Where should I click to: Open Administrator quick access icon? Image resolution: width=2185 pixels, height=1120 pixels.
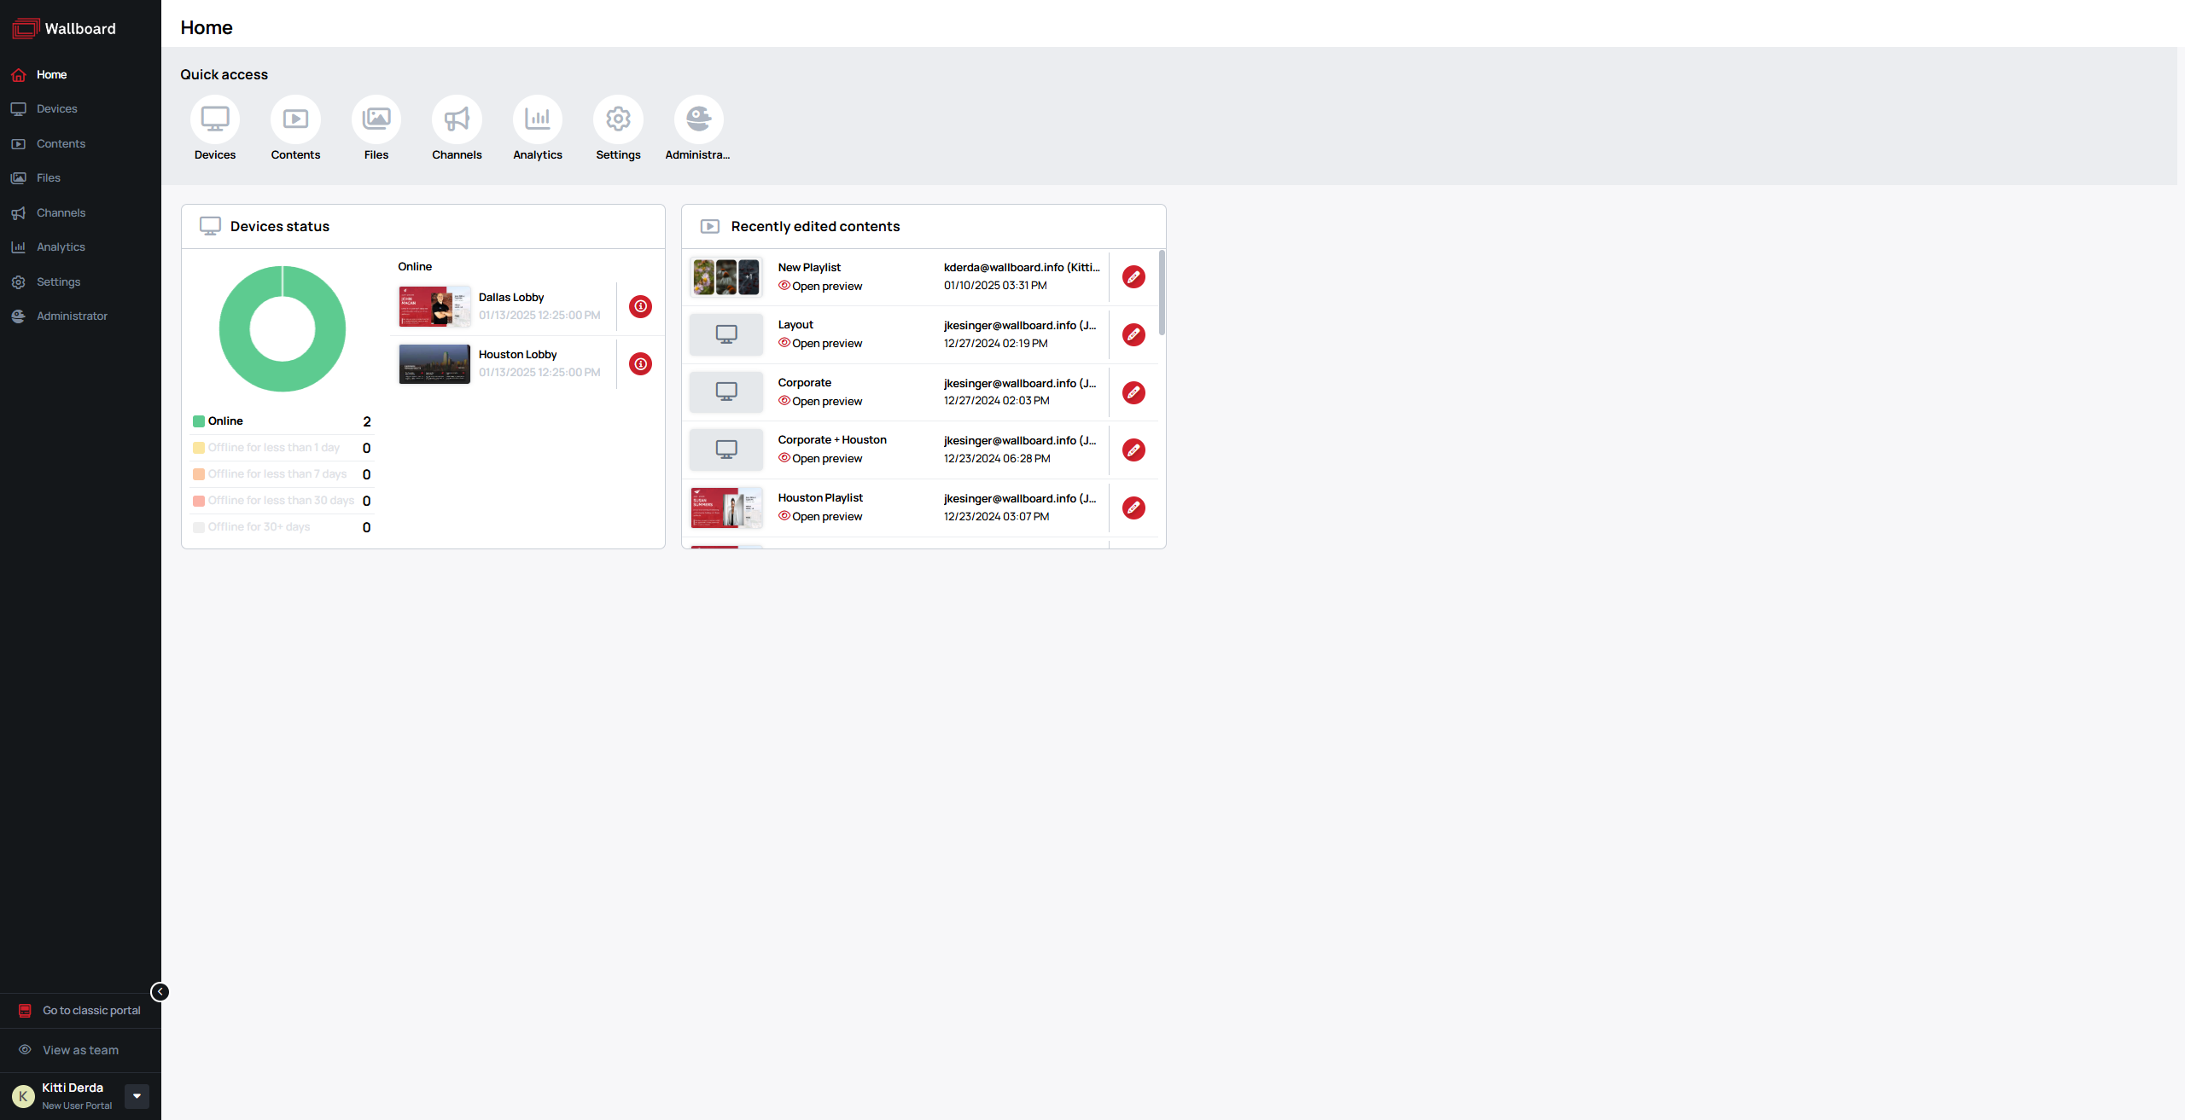[x=698, y=119]
